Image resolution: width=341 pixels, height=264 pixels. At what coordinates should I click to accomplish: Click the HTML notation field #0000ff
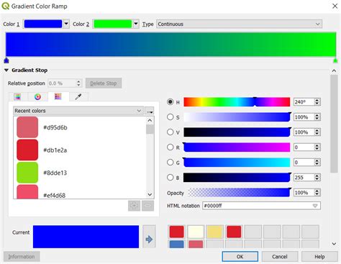(x=261, y=206)
